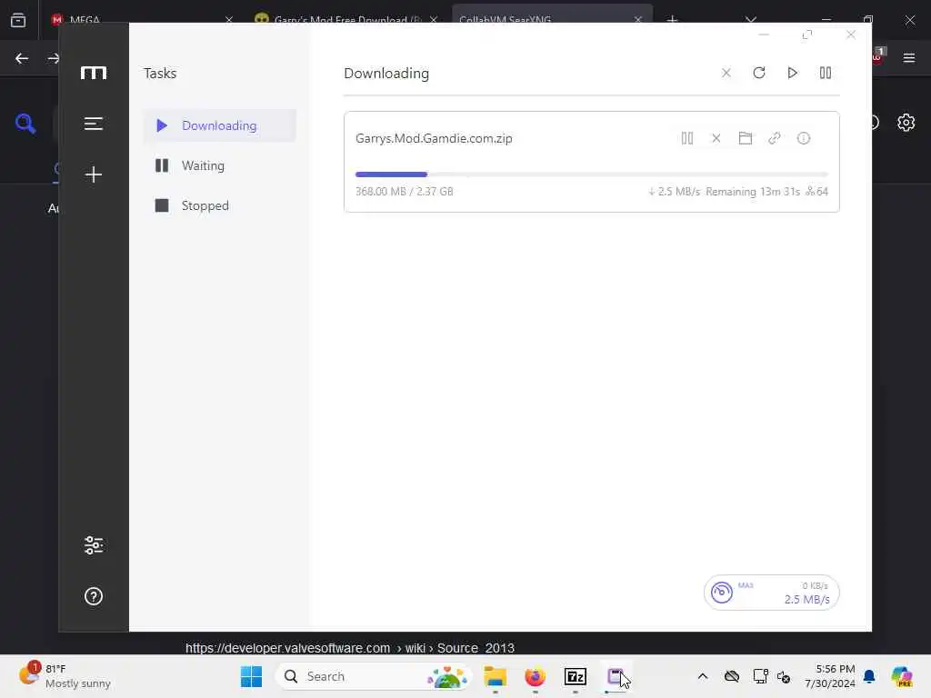The width and height of the screenshot is (931, 698).
Task: Go back in the browser
Action: tap(22, 58)
